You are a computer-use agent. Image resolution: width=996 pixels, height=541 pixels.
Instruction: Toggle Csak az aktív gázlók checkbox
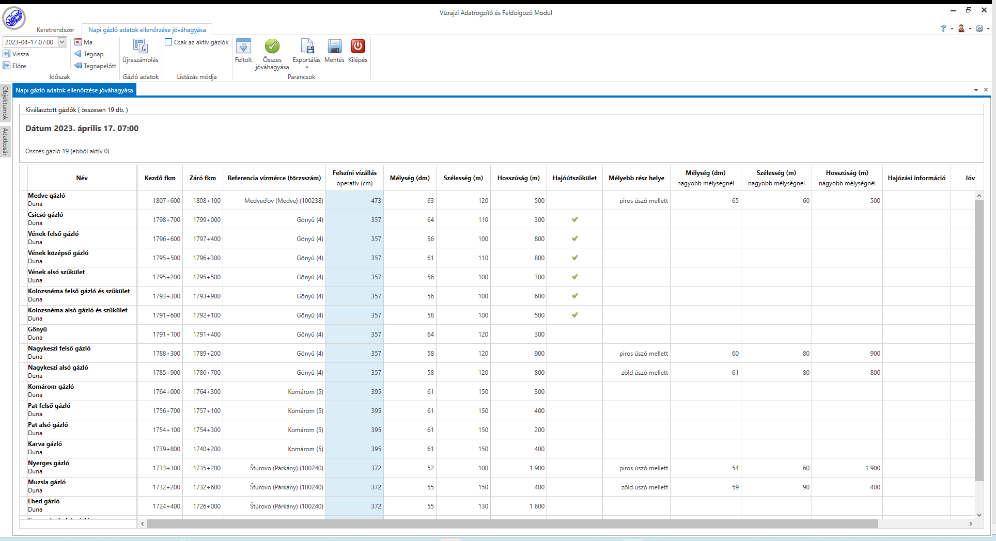tap(168, 42)
